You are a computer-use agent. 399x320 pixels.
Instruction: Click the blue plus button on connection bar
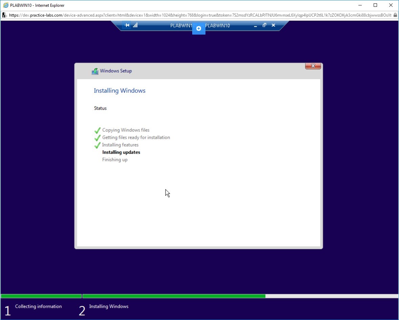click(x=199, y=28)
